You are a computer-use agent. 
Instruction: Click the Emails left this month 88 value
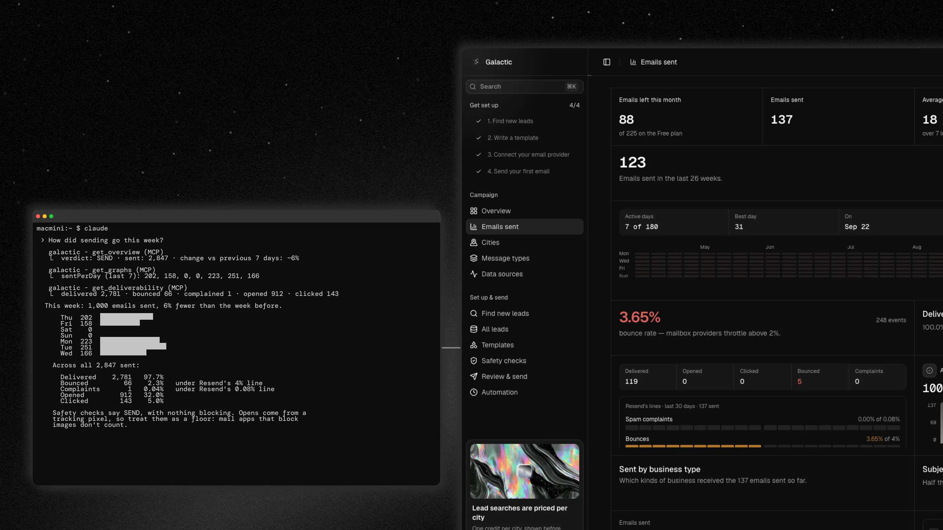(626, 119)
